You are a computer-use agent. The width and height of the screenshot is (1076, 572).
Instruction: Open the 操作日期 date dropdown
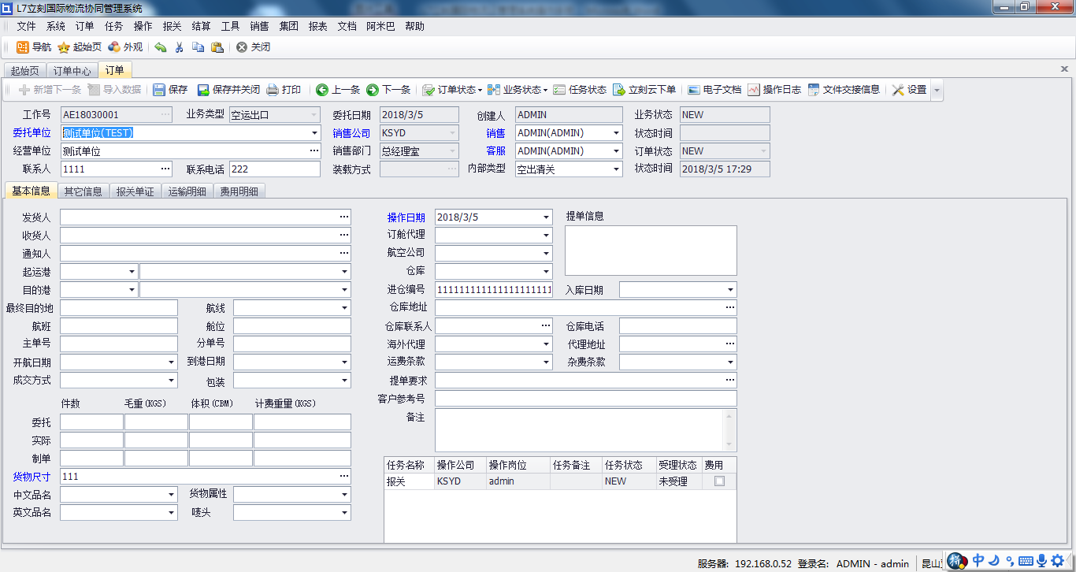click(x=547, y=217)
